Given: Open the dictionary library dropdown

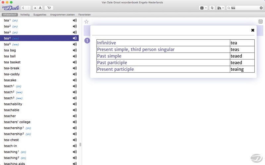Looking at the screenshot, I should click(x=221, y=8).
